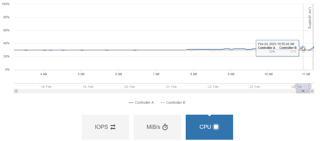
Task: Click the 0% y-axis label
Action: (x=7, y=70)
